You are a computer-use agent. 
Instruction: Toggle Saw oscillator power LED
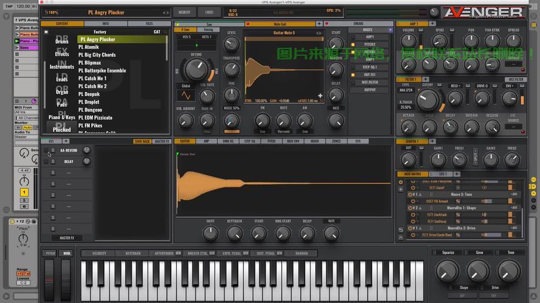click(x=178, y=24)
